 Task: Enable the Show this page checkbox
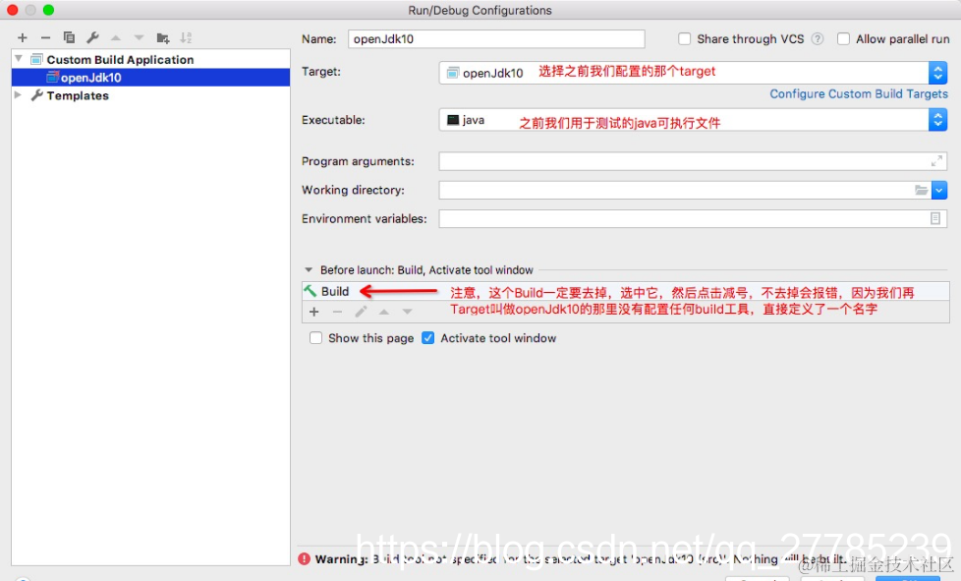(315, 338)
